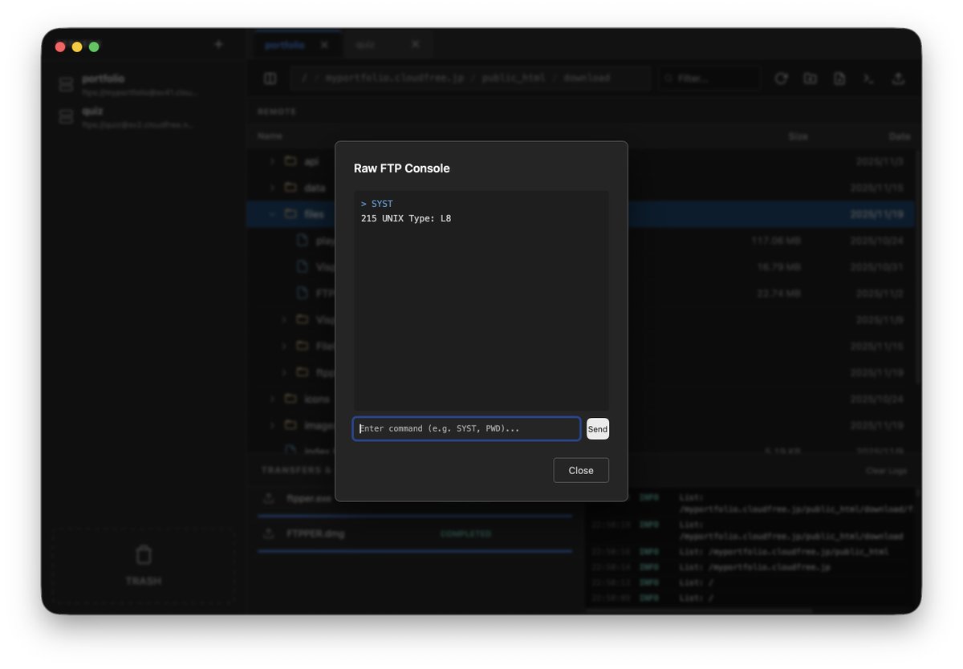Click Clear Logs in the log panel
Screen dimensions: 963x669
click(x=886, y=471)
